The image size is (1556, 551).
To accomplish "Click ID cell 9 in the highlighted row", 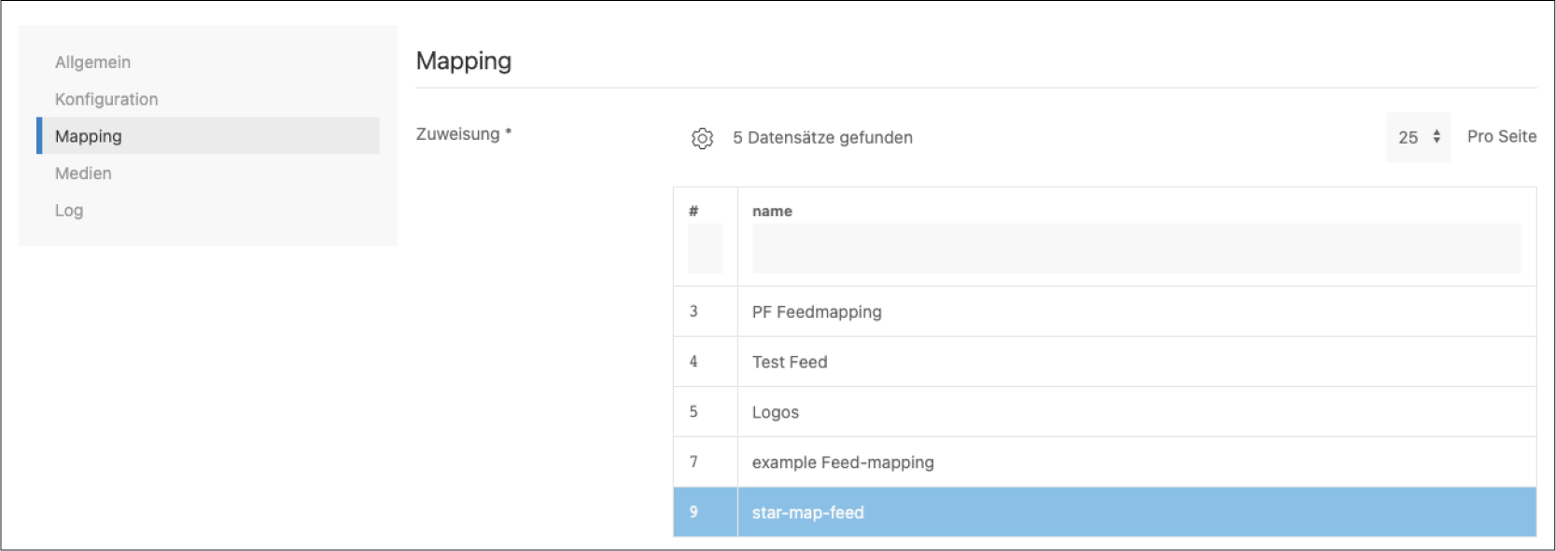I will (694, 512).
